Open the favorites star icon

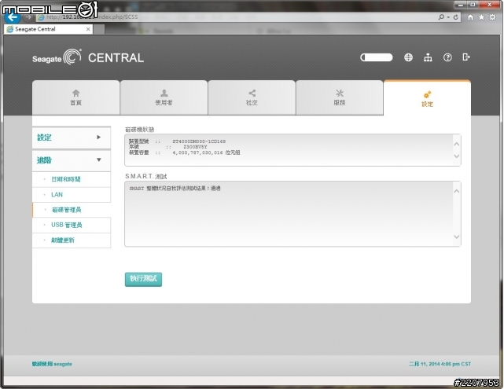coord(481,17)
